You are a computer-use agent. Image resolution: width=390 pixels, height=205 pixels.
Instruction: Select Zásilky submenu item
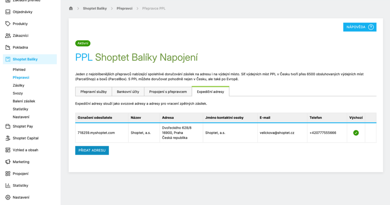19,85
